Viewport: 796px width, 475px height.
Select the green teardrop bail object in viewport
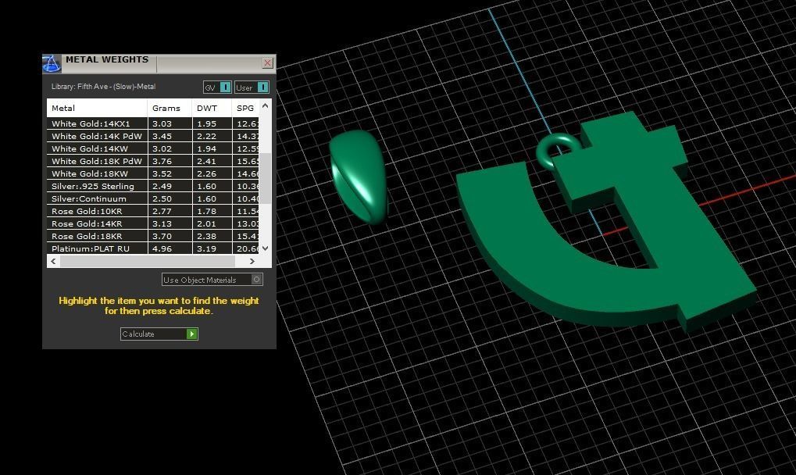click(x=359, y=177)
